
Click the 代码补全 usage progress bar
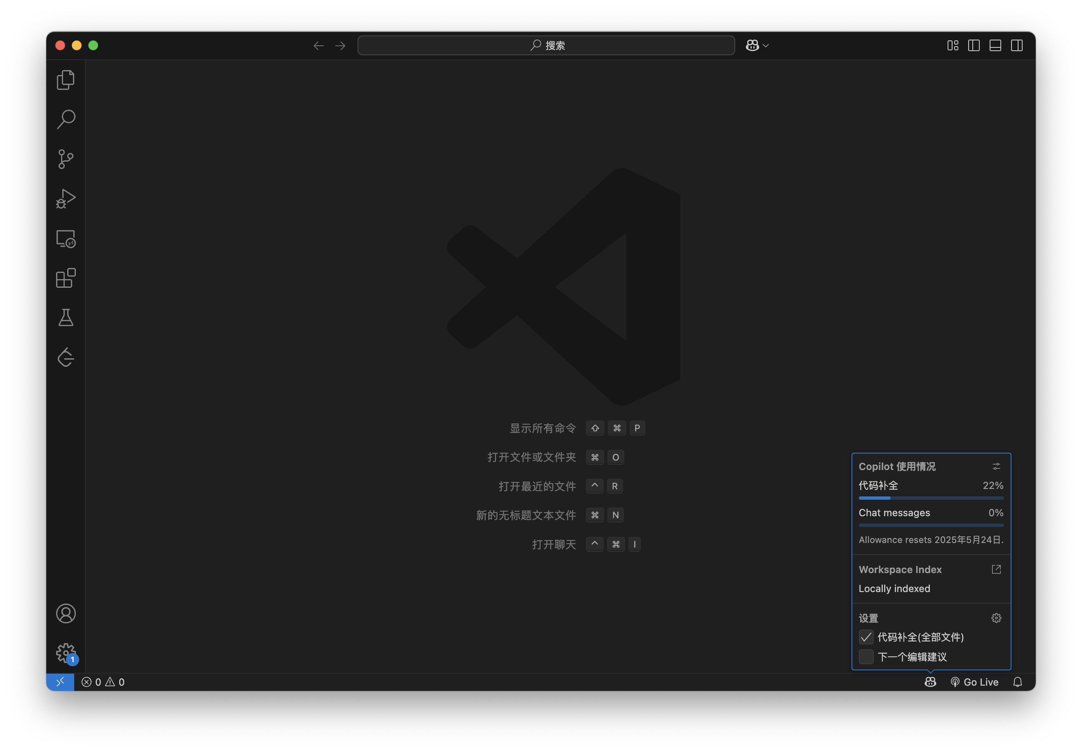point(931,498)
